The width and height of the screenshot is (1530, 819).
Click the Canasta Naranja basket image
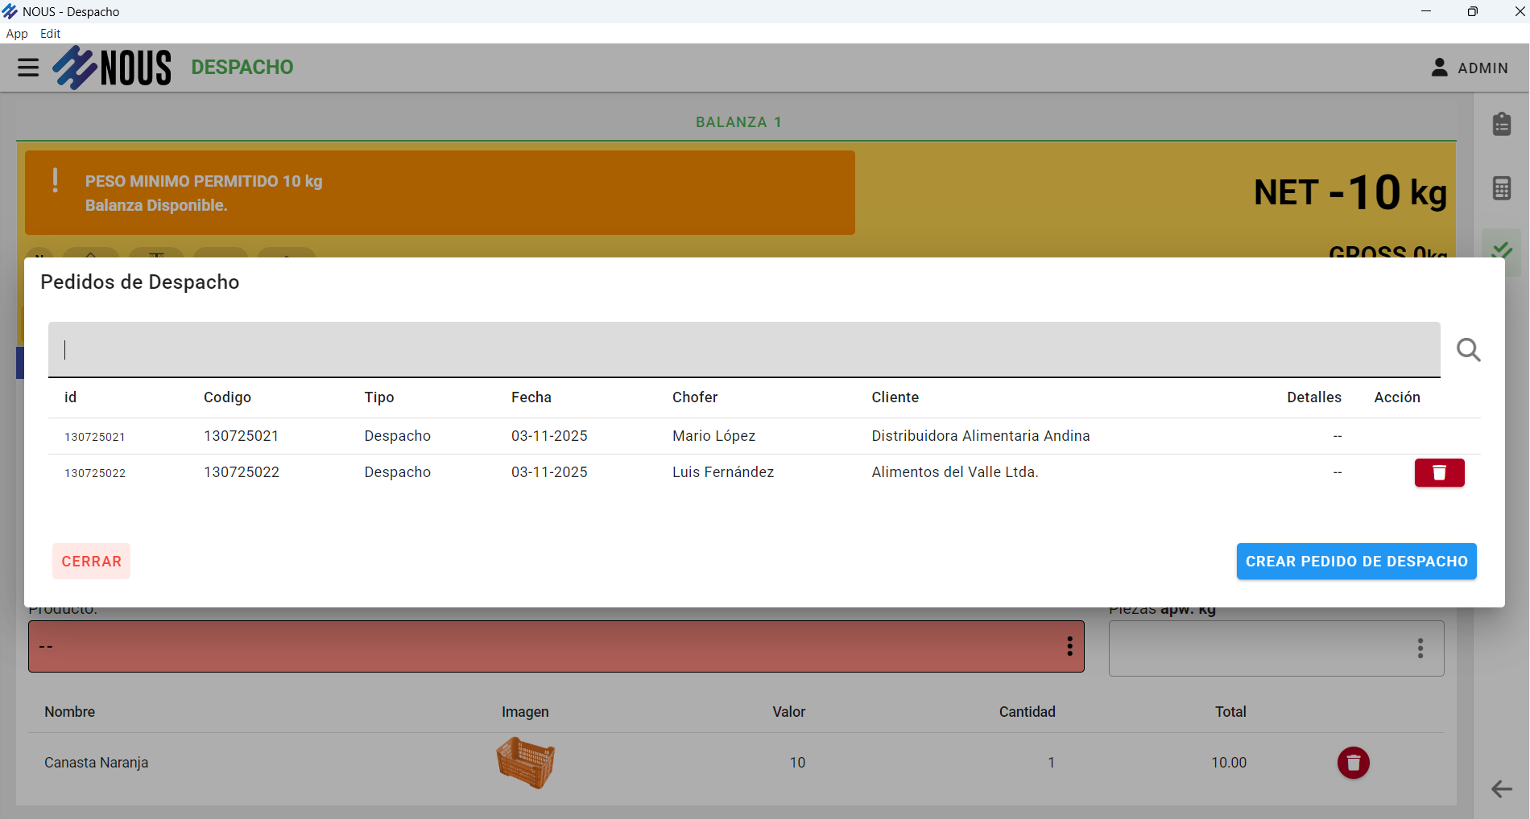[525, 763]
